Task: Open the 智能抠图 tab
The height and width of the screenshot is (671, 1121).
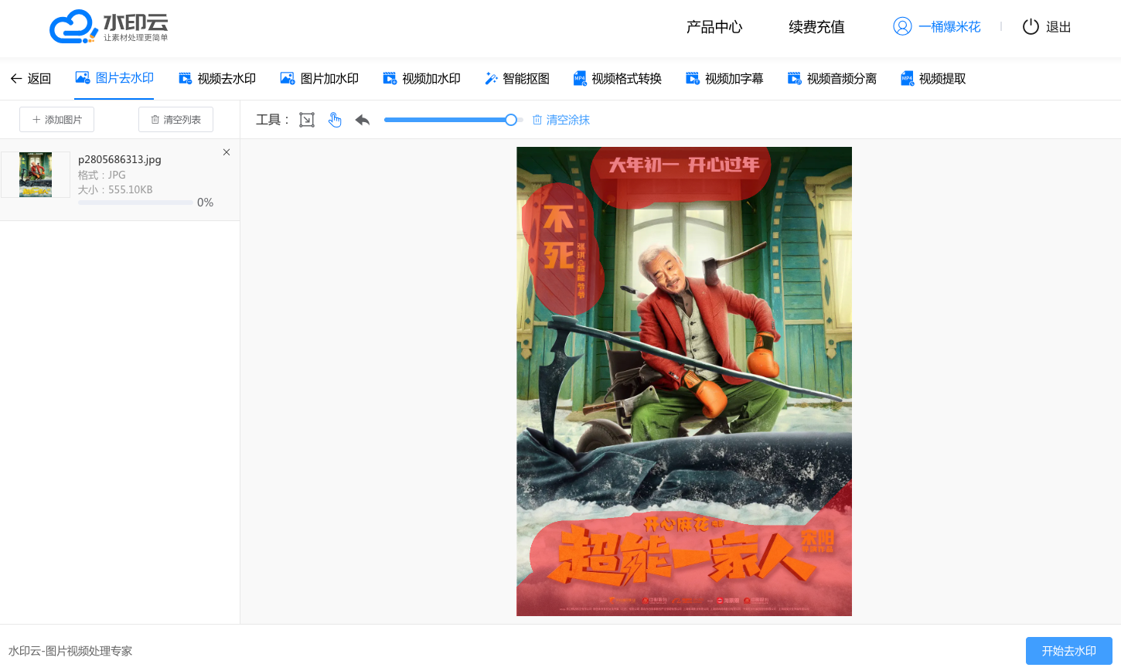Action: click(x=517, y=79)
